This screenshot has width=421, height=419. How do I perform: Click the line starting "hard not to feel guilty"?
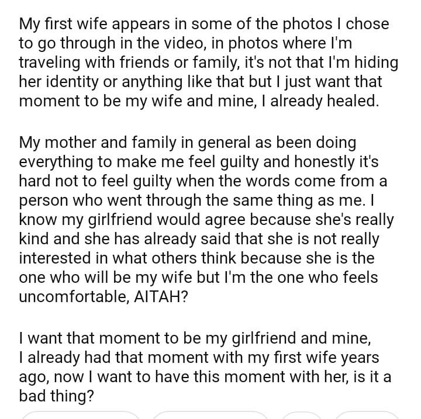click(202, 181)
